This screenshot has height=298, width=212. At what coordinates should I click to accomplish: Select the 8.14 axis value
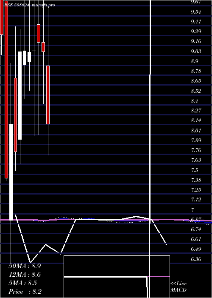pyautogui.click(x=196, y=120)
